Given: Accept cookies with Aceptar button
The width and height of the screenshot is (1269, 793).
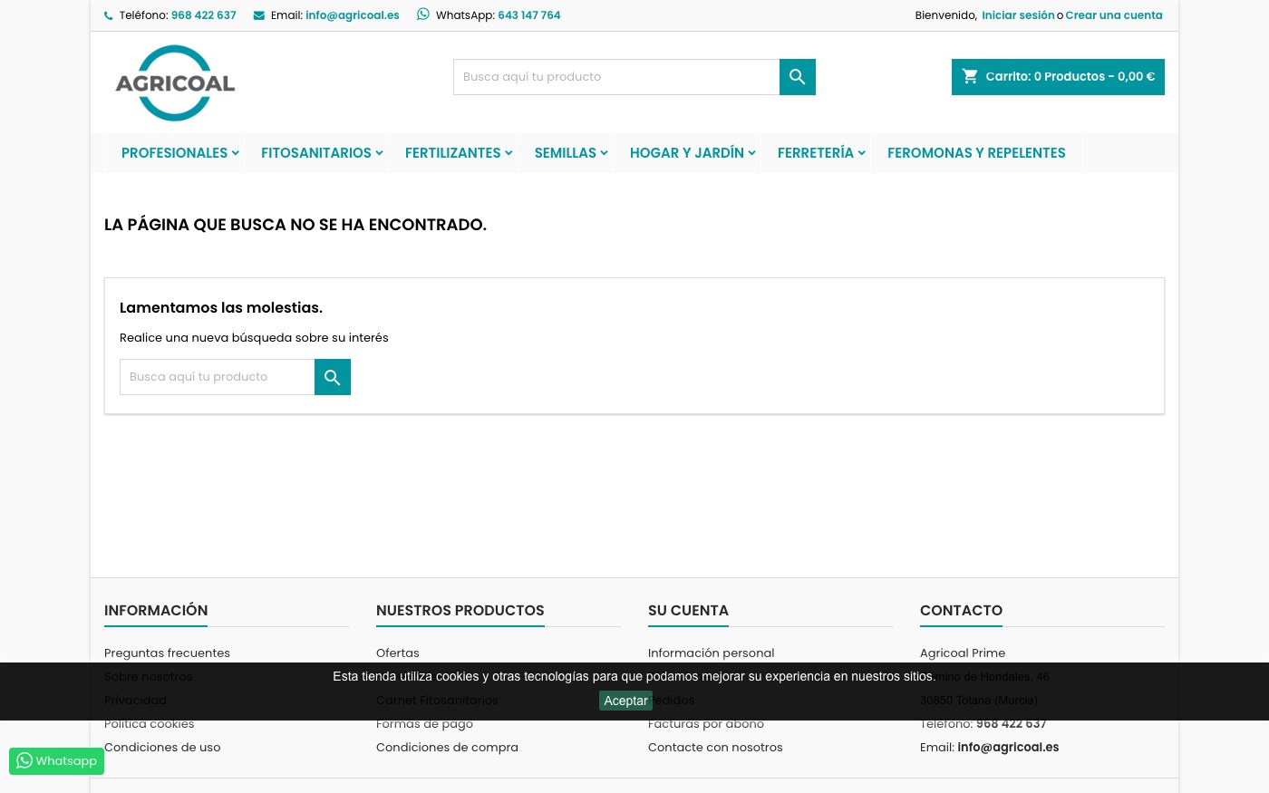Looking at the screenshot, I should pyautogui.click(x=625, y=701).
